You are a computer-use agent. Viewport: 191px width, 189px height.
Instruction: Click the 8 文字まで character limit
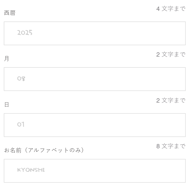(x=171, y=146)
